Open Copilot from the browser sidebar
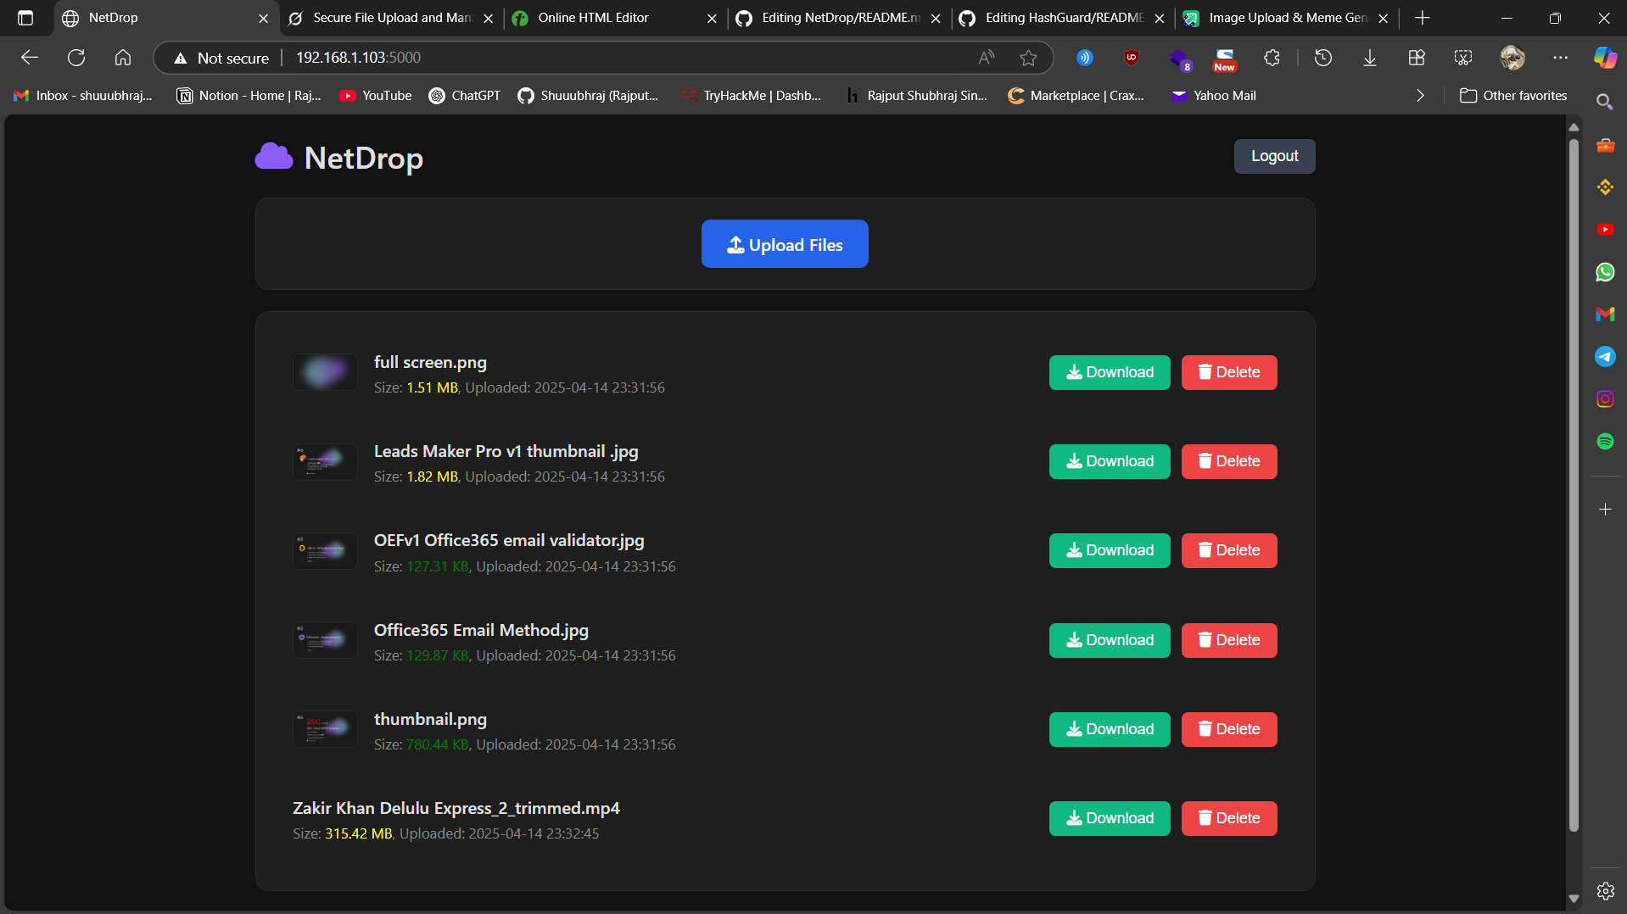Screen dimensions: 1627x914 [1604, 58]
